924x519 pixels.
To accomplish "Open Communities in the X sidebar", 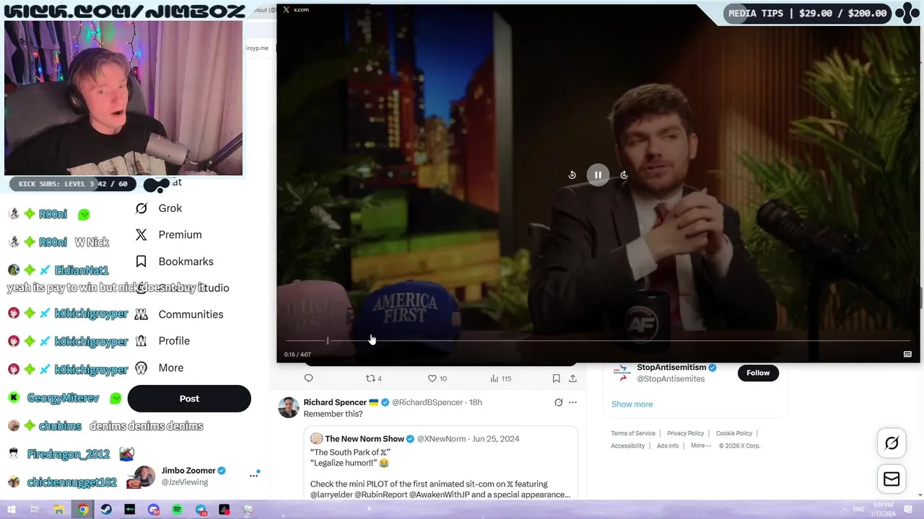I will (191, 314).
